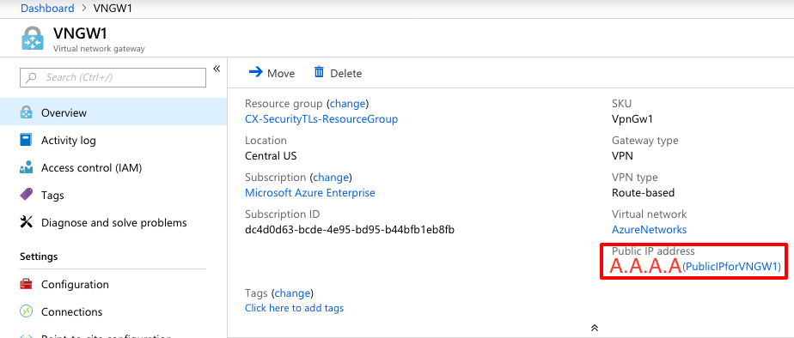The image size is (794, 338).
Task: Click the VNGW1 breadcrumb text
Action: tap(113, 9)
